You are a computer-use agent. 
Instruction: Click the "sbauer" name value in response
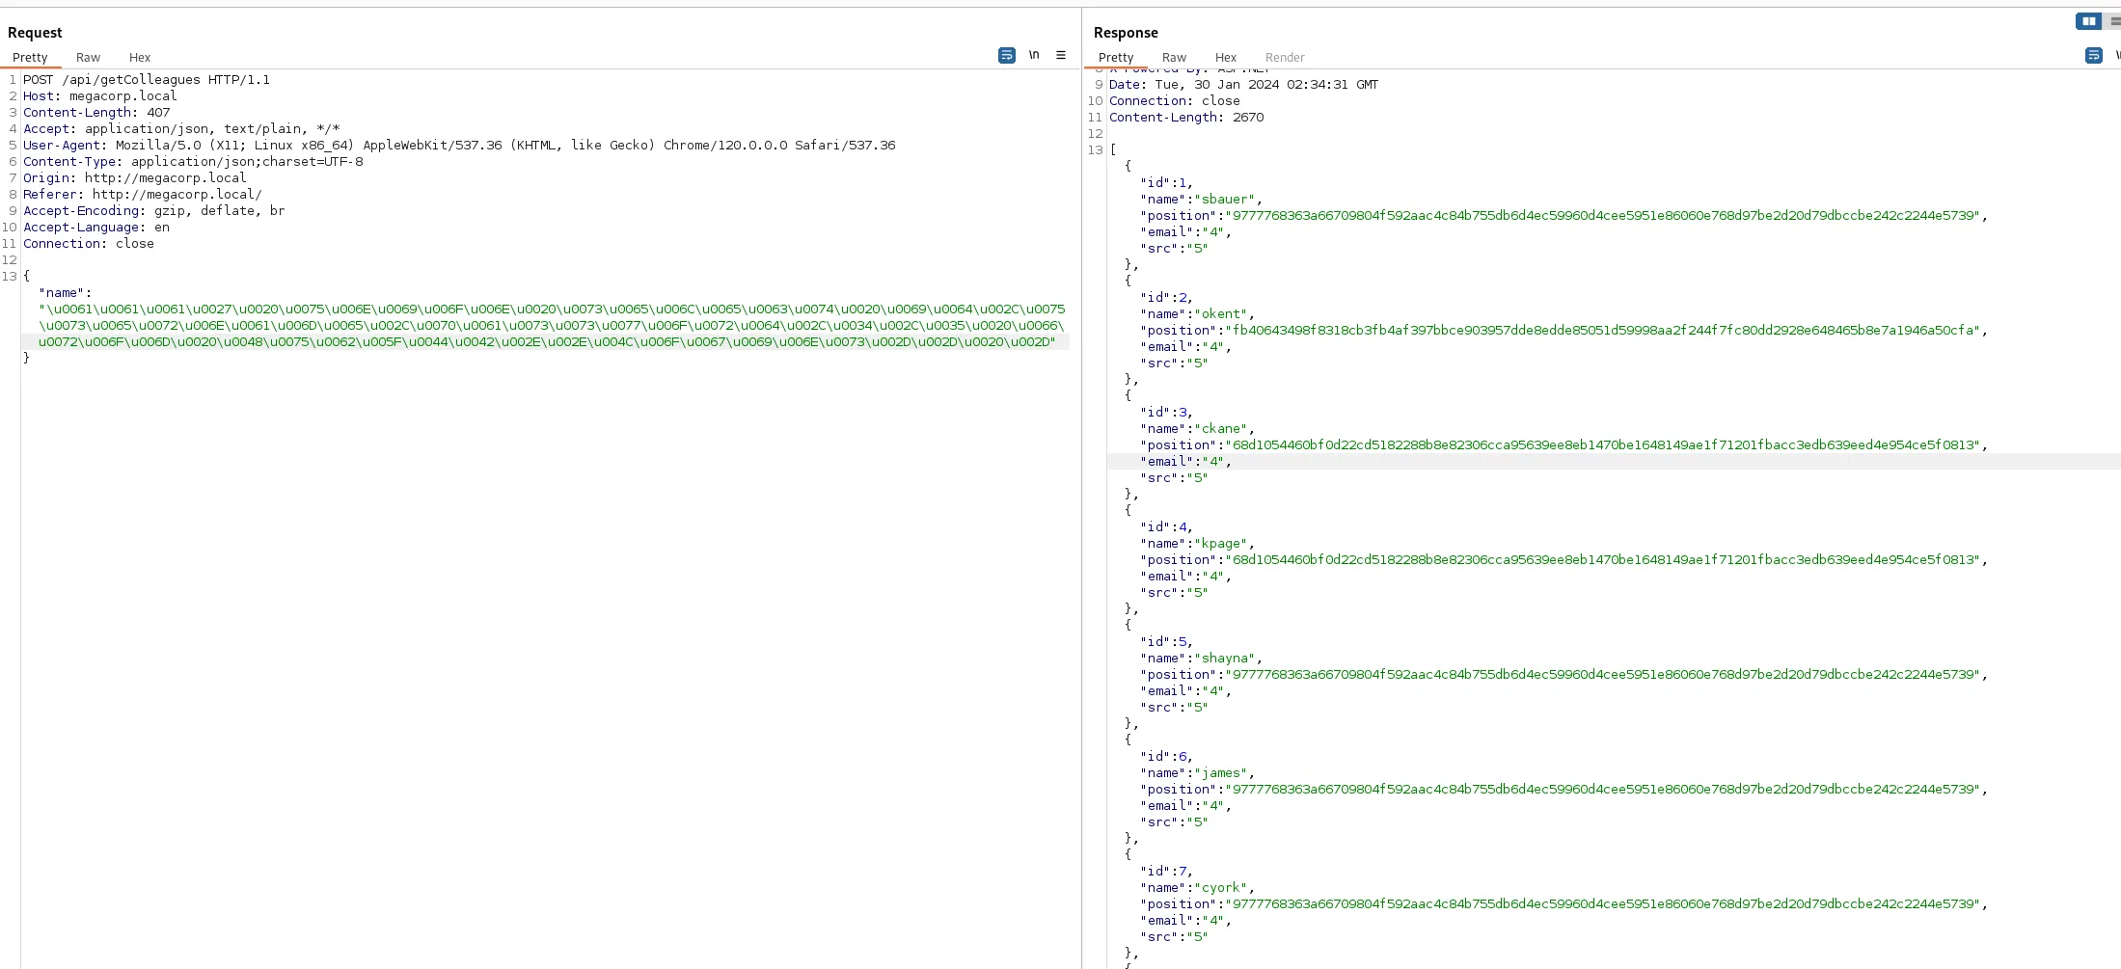tap(1225, 200)
